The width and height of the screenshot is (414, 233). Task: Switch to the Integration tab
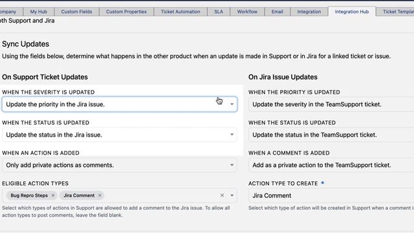point(309,12)
